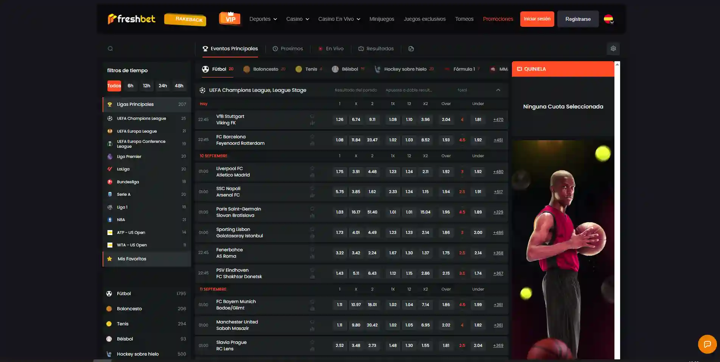Open statistics chart for VfB Stuttgart match
This screenshot has height=362, width=720.
312,123
